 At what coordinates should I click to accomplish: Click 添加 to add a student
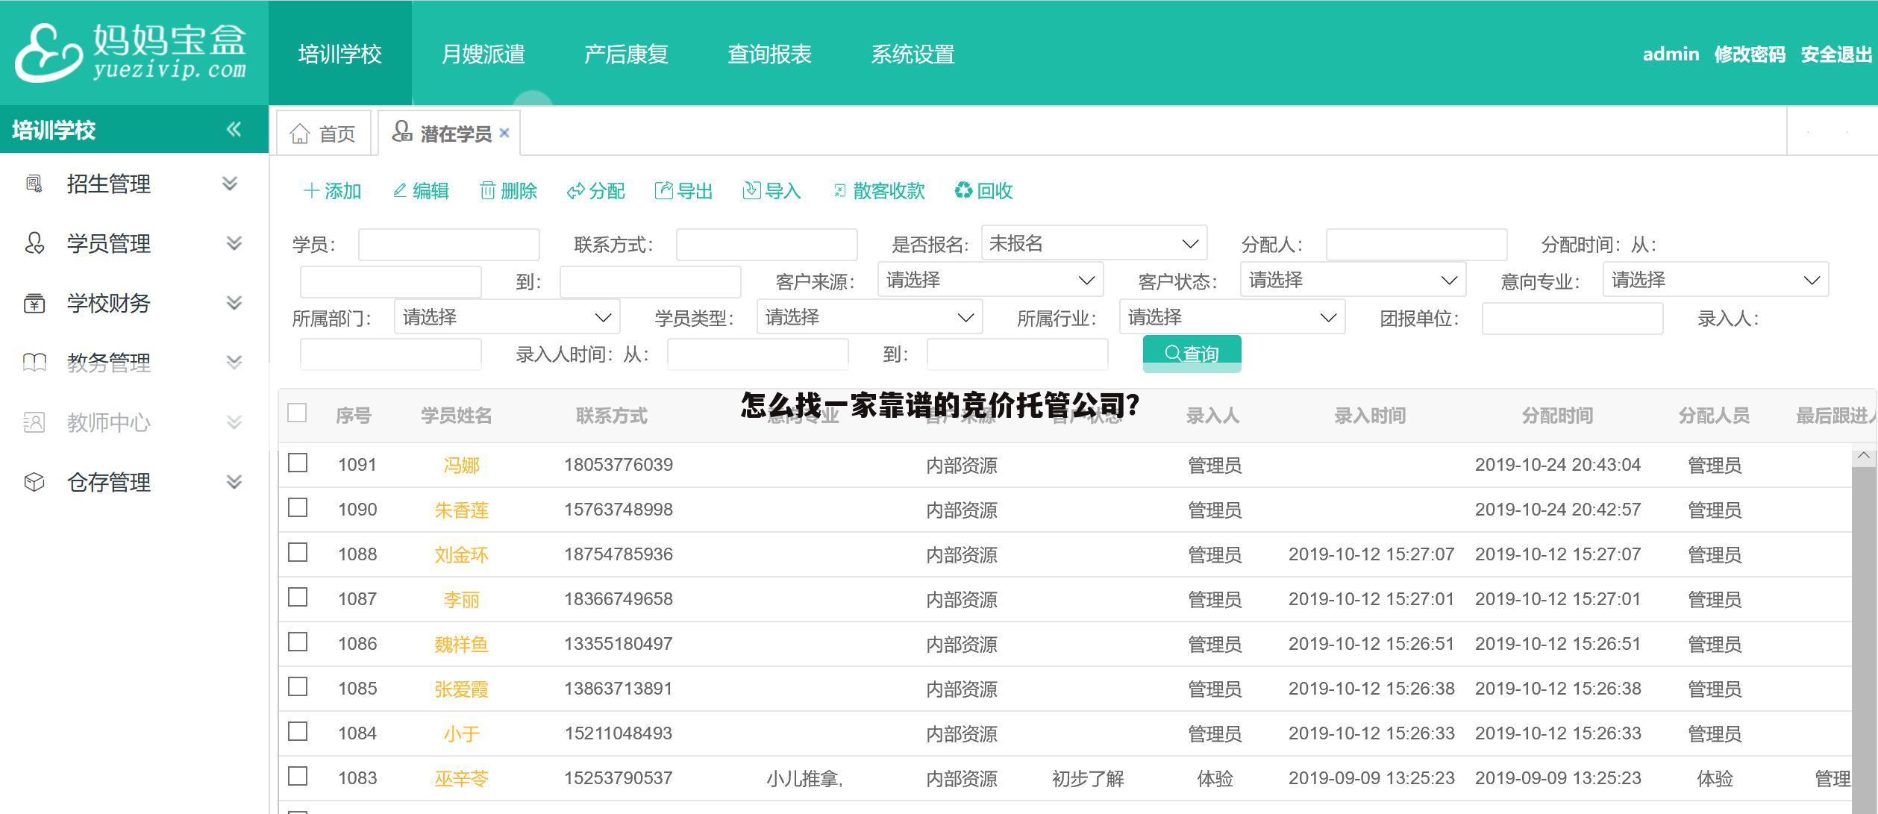[x=332, y=191]
